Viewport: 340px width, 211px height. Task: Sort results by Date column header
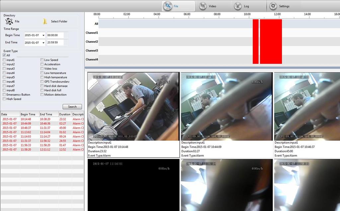[x=10, y=114]
